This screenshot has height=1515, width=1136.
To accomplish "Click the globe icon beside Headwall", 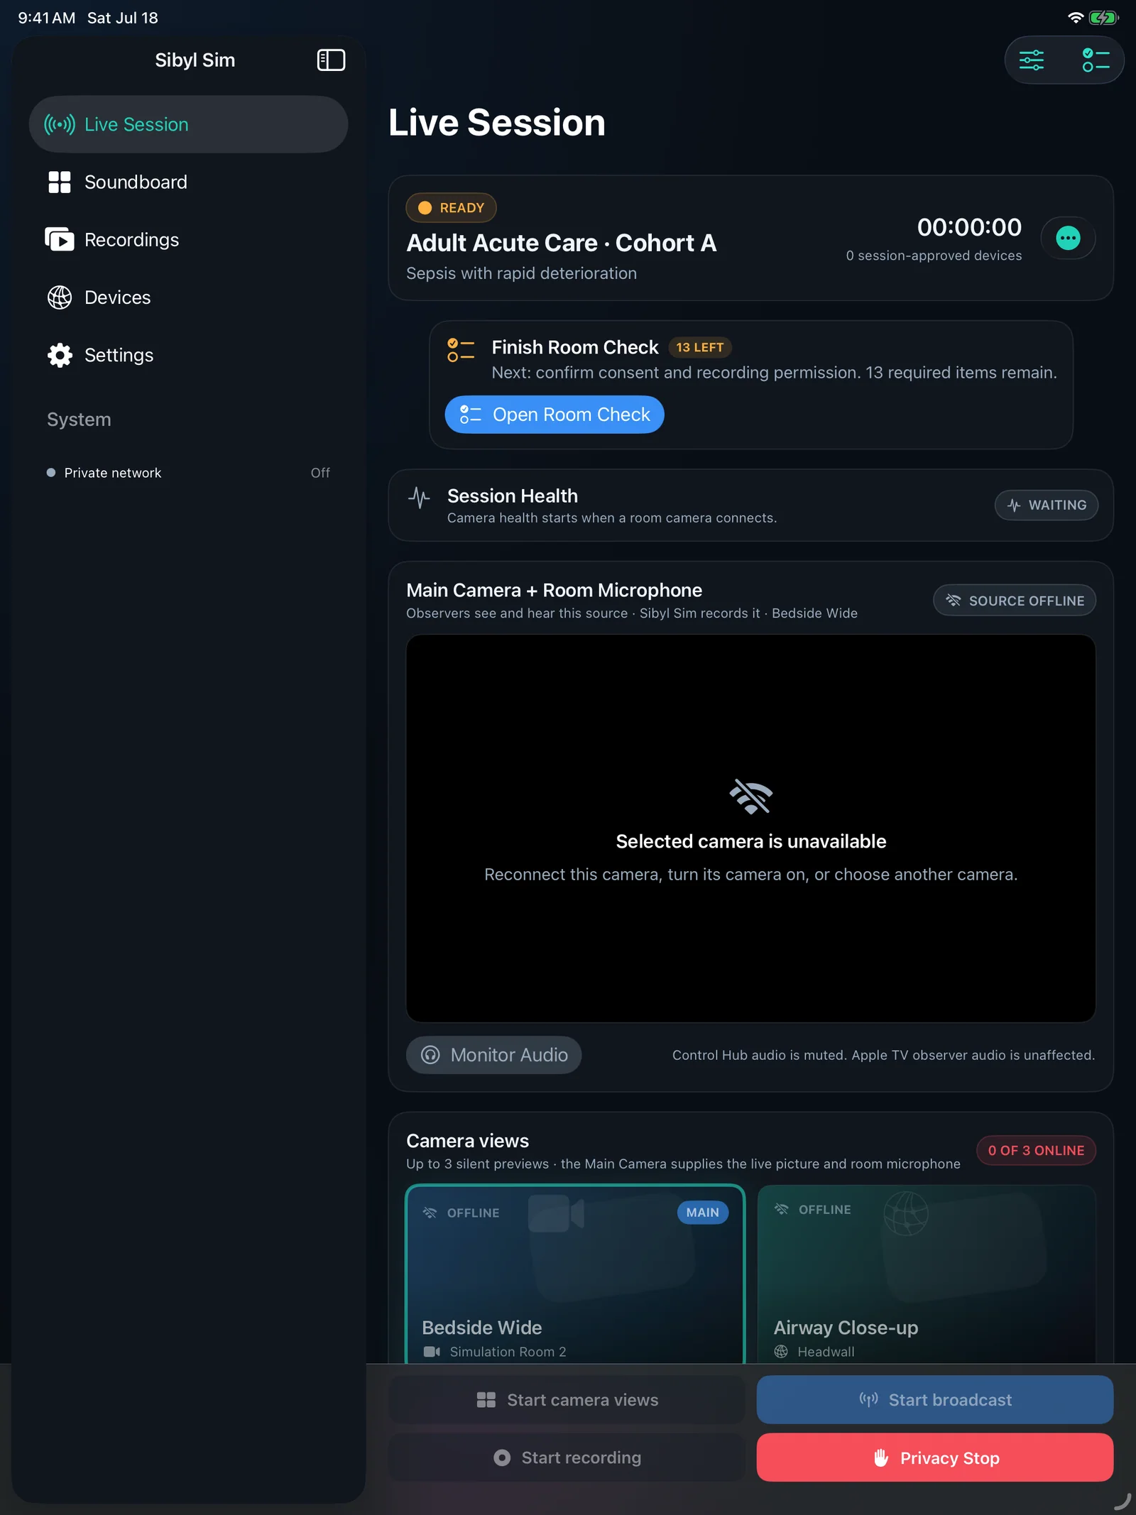I will click(x=781, y=1352).
